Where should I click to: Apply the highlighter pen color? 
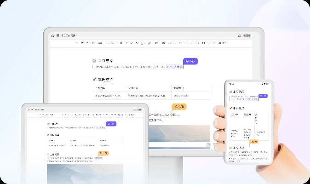(x=149, y=43)
